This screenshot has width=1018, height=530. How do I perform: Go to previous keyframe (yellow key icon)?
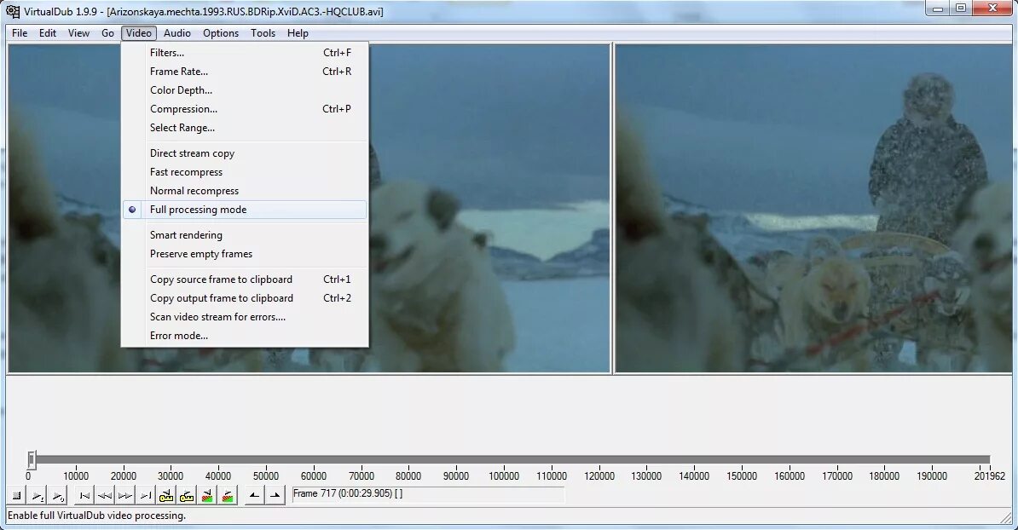(166, 496)
